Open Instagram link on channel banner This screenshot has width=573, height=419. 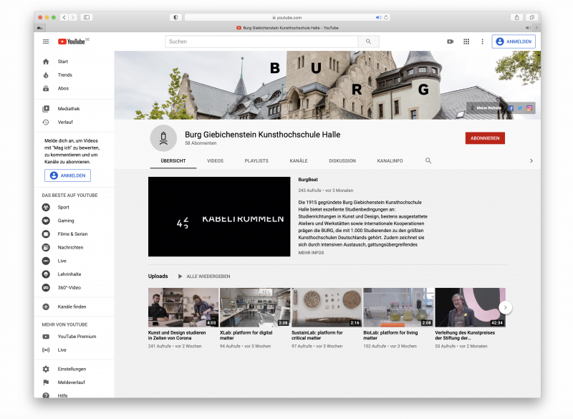tap(529, 108)
